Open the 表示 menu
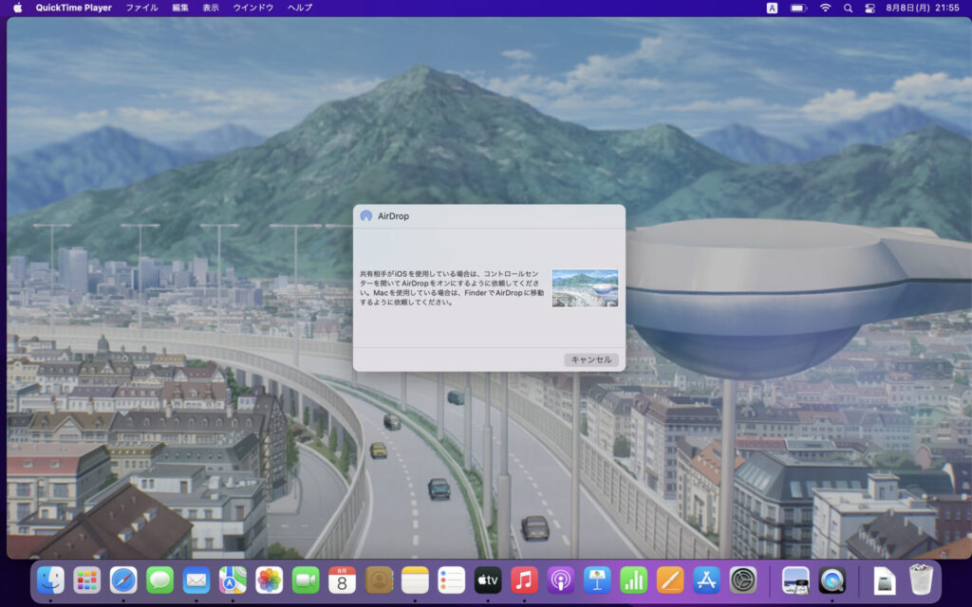The height and width of the screenshot is (607, 972). [x=211, y=8]
